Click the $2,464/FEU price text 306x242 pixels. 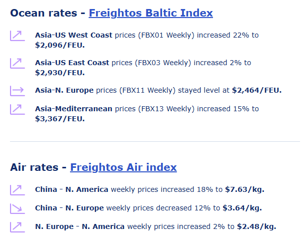[256, 91]
